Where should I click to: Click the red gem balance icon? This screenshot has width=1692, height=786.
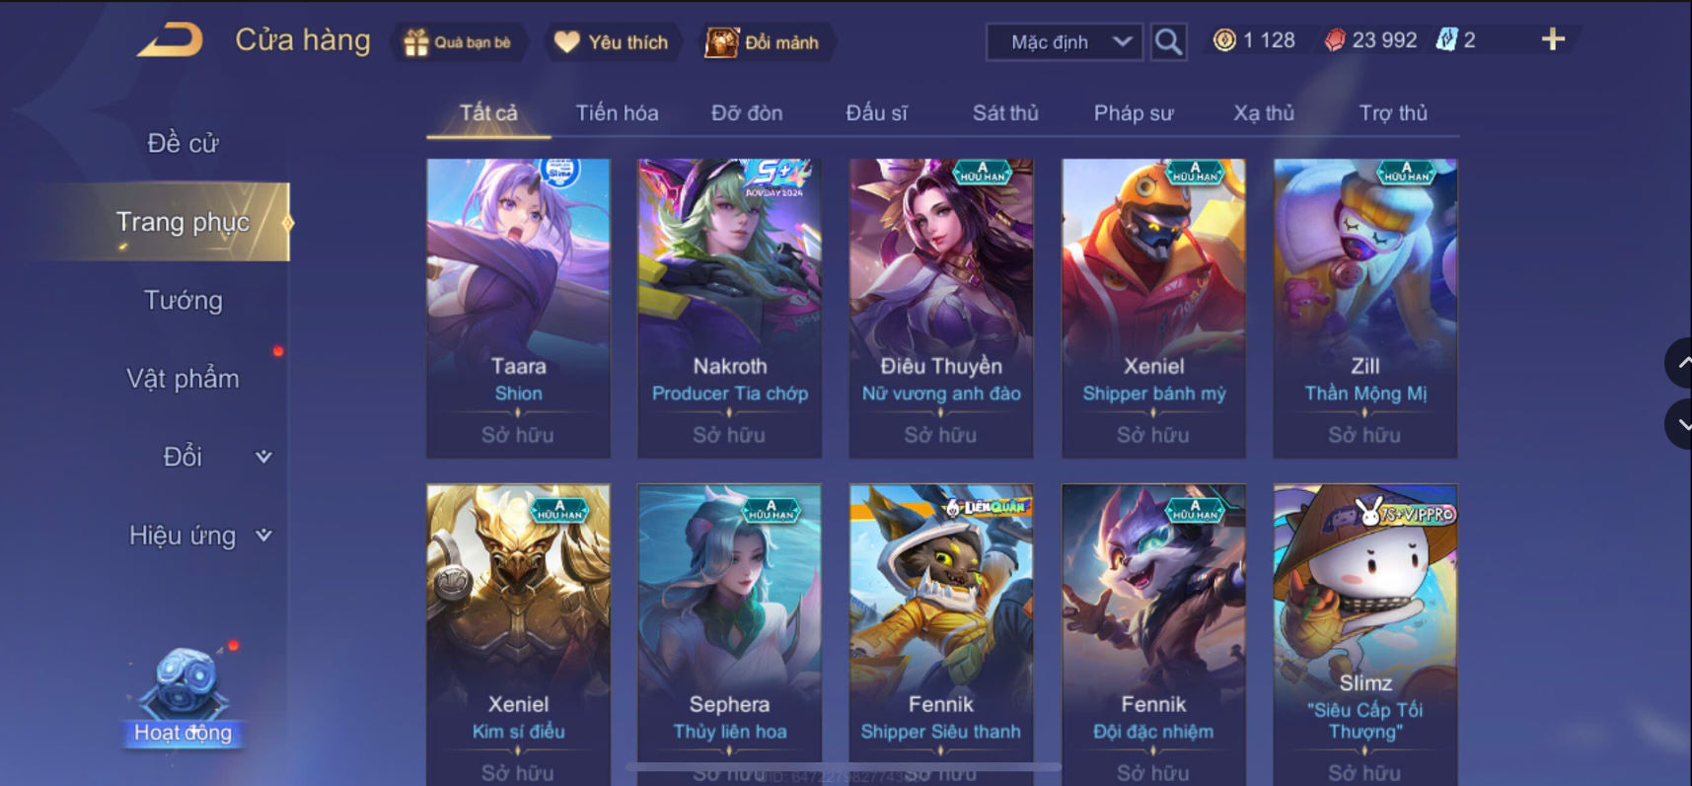pos(1335,40)
